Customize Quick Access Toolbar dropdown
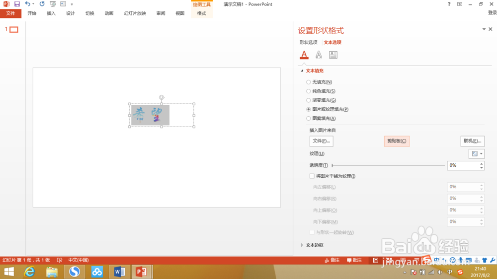The image size is (497, 279). [72, 4]
